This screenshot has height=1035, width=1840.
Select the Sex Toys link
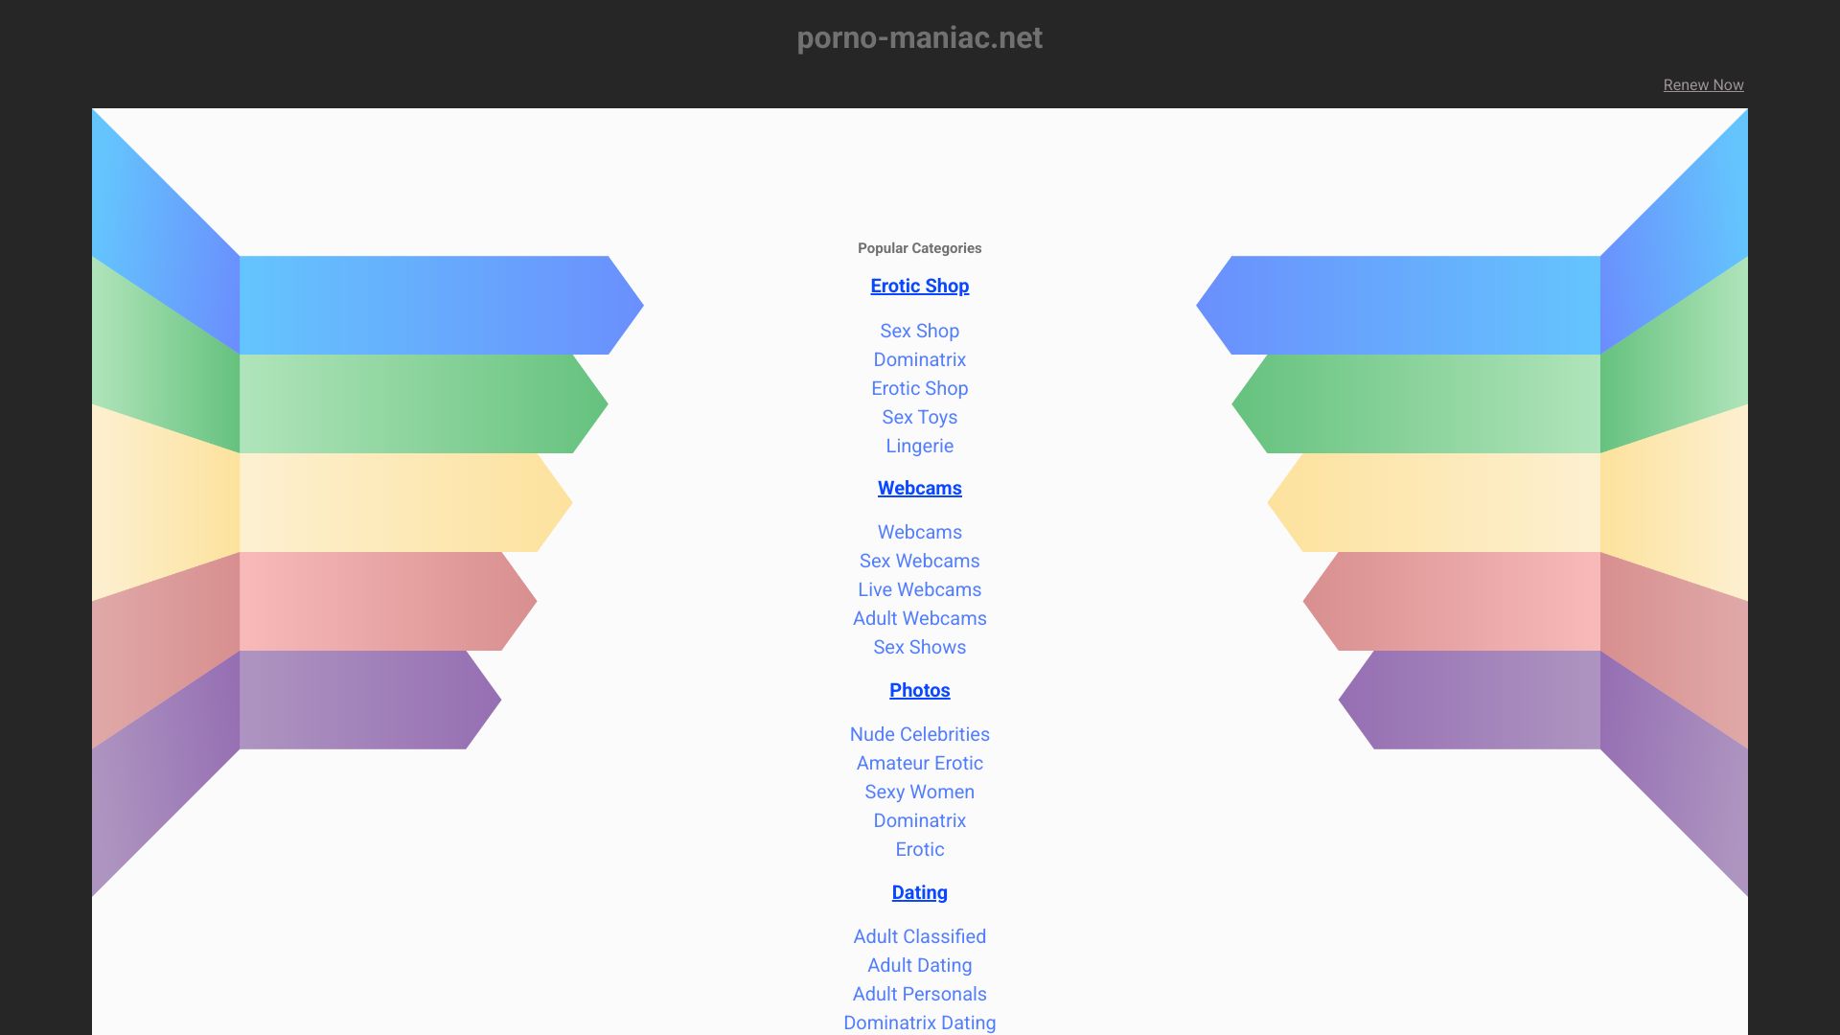[x=919, y=417]
